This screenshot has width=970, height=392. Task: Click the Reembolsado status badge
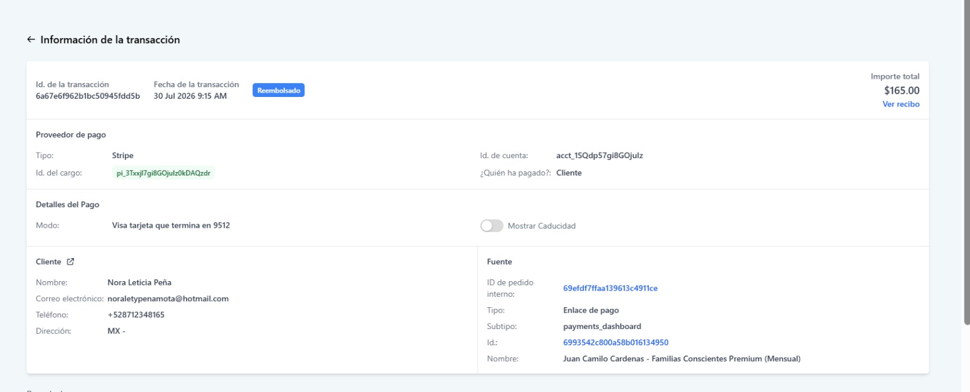pos(278,90)
